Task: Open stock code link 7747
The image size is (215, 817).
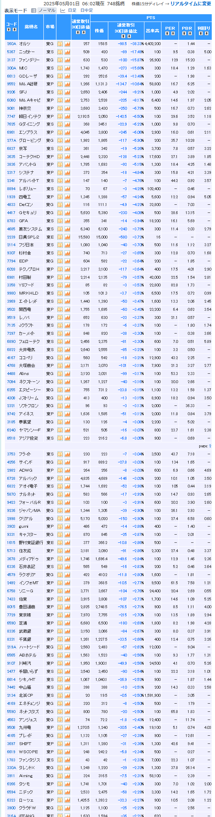Action: pos(11,116)
